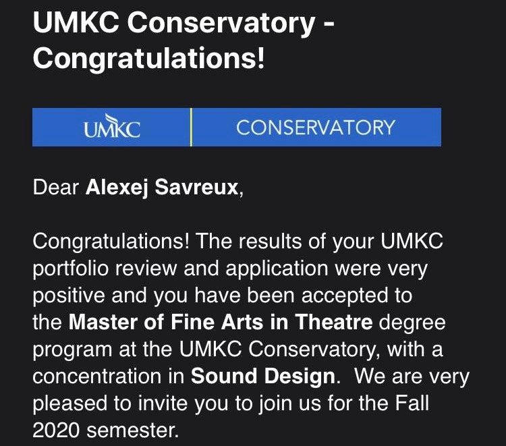Click the yellow divider line in the banner
506x446 pixels.
click(192, 127)
